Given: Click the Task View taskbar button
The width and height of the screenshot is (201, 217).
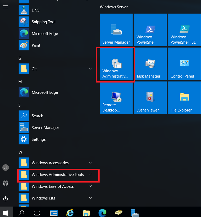Looking at the screenshot, I should click(37, 213).
